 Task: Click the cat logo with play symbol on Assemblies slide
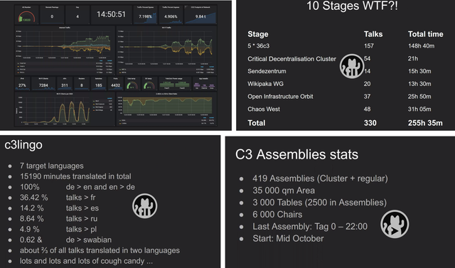tap(395, 224)
